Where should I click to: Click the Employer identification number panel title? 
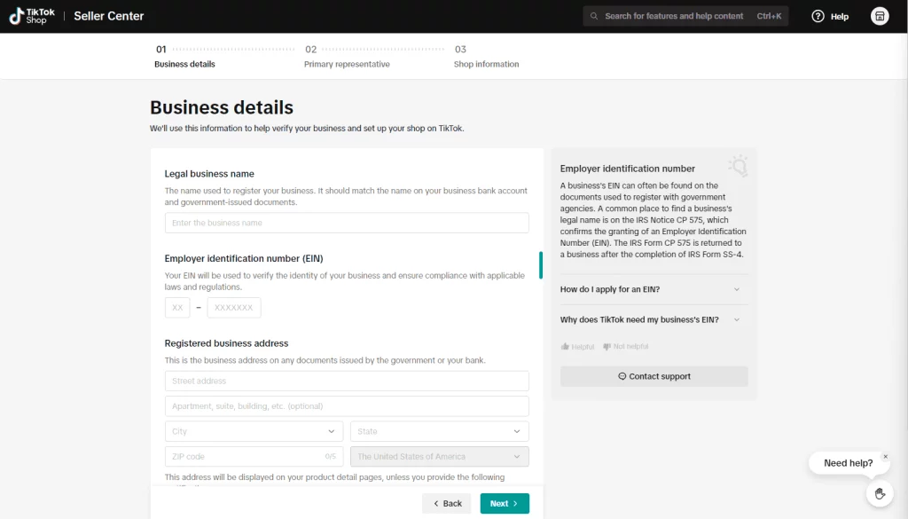pos(627,169)
